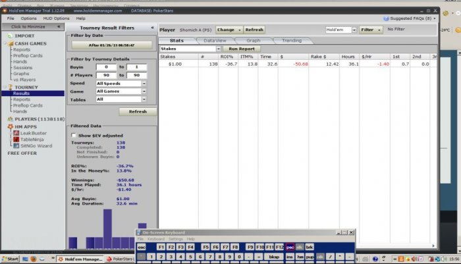
Task: Click the volume tray icon
Action: coord(444,259)
